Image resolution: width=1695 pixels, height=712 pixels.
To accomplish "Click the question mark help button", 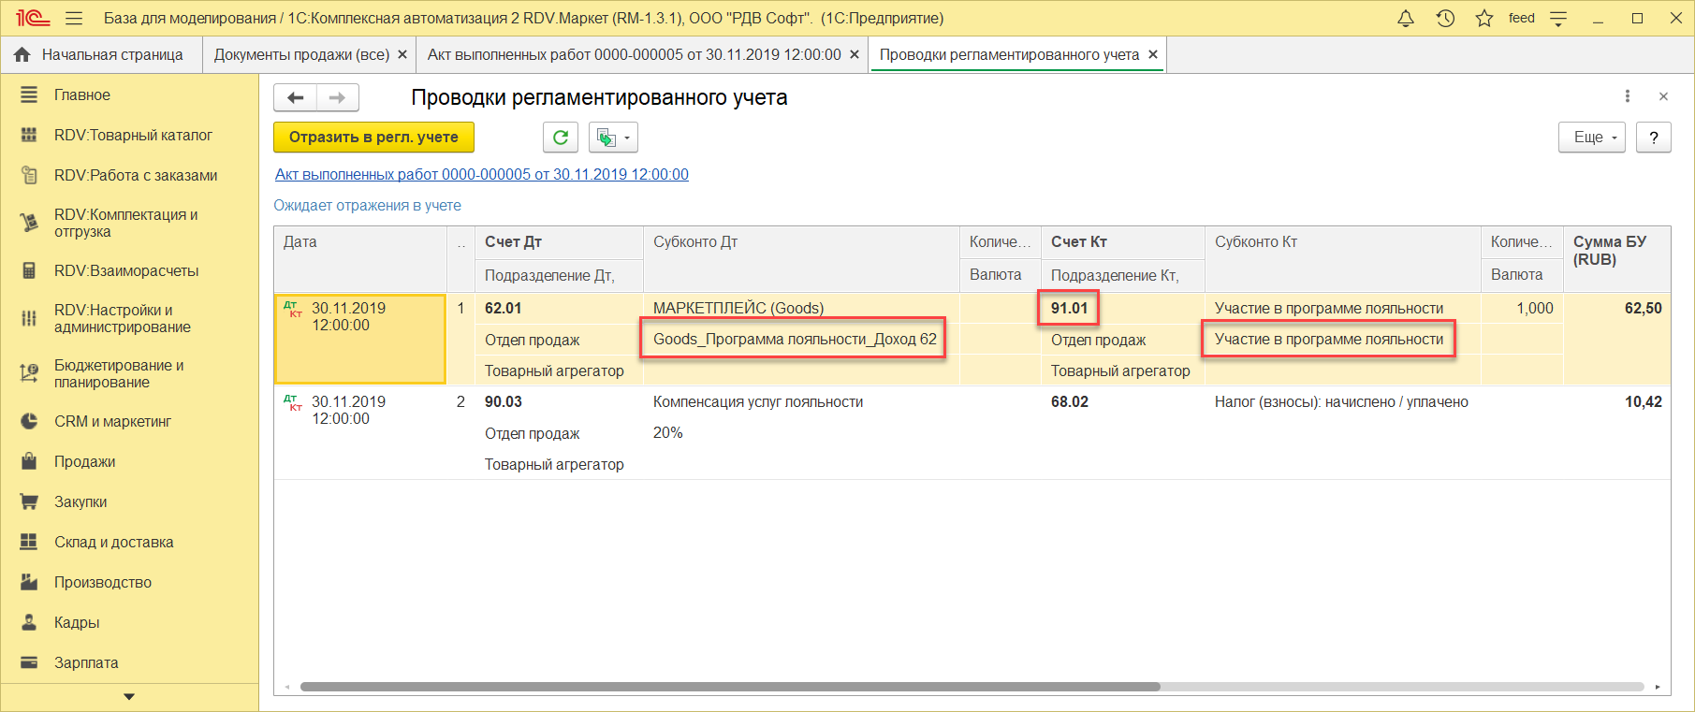I will coord(1653,138).
